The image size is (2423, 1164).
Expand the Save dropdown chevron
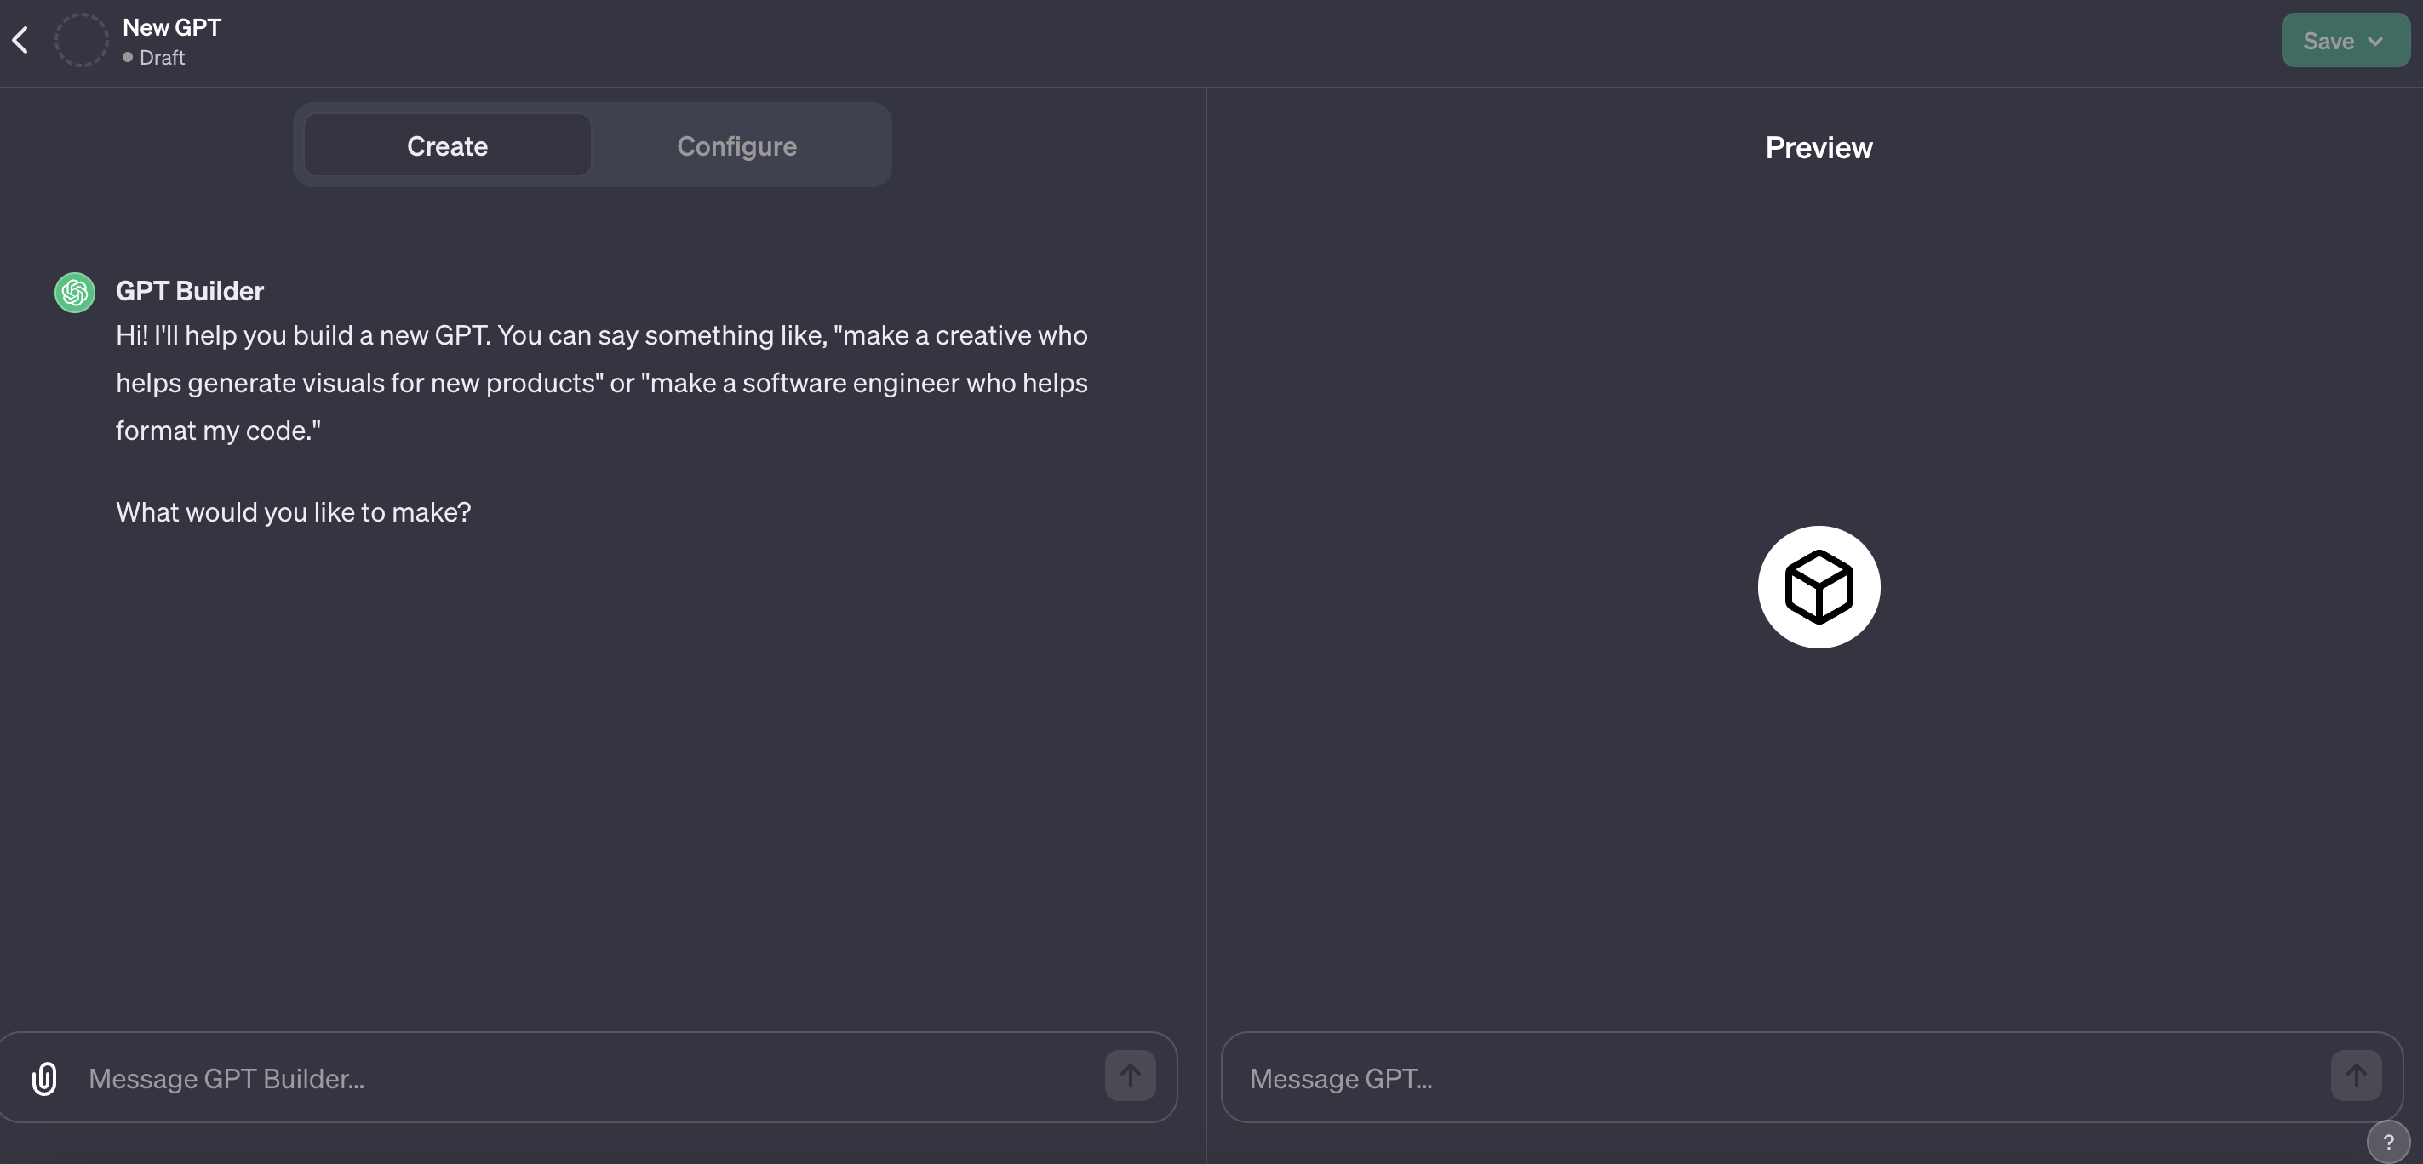(2376, 42)
